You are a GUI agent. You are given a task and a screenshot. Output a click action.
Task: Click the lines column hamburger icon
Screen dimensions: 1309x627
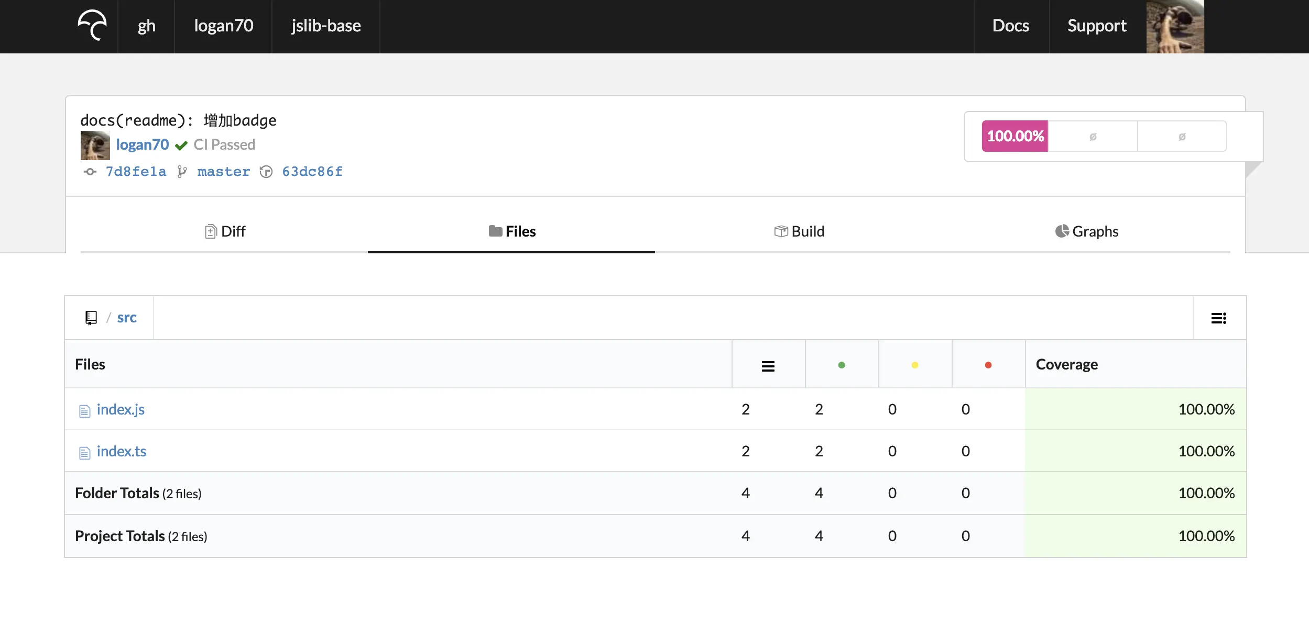click(x=768, y=366)
